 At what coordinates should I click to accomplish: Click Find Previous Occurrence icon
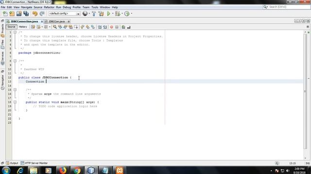coord(60,27)
